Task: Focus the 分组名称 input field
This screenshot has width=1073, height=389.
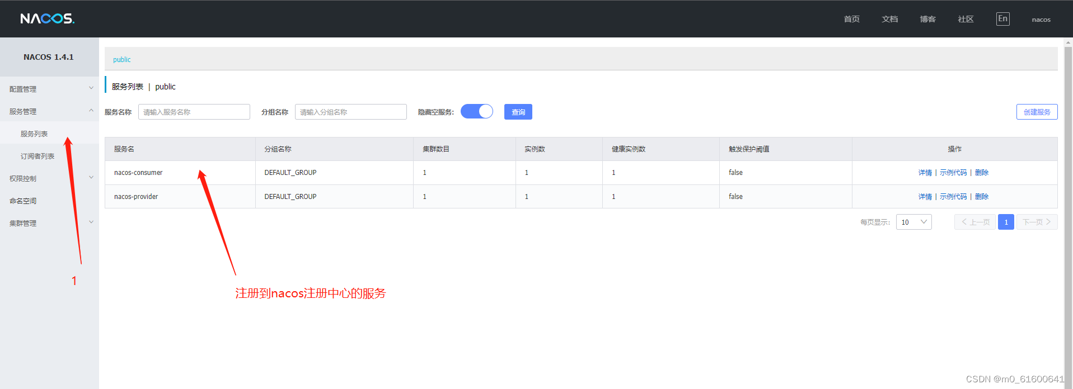Action: (x=351, y=112)
